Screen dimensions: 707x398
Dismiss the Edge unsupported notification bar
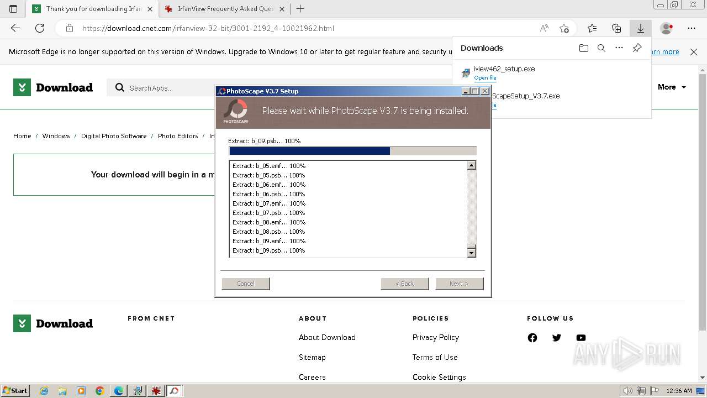point(694,52)
